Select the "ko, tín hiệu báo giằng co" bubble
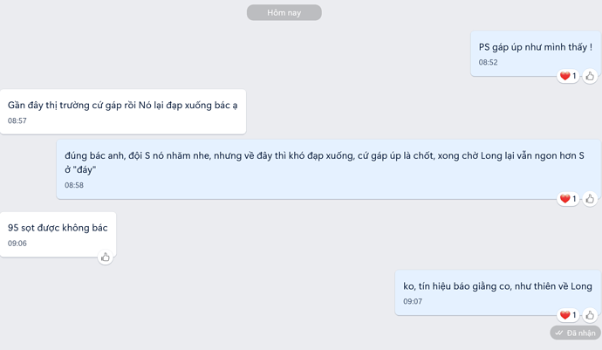Image resolution: width=602 pixels, height=350 pixels. pyautogui.click(x=497, y=292)
